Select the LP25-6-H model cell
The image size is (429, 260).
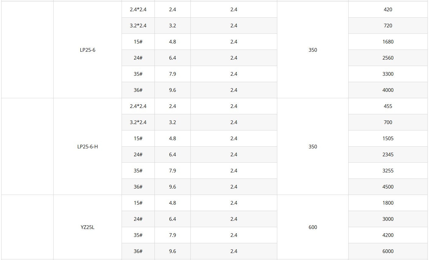tap(87, 147)
